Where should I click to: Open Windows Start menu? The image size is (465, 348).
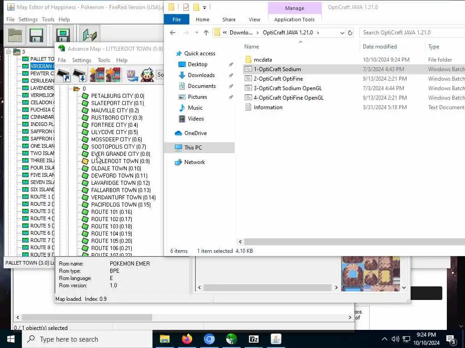point(11,339)
